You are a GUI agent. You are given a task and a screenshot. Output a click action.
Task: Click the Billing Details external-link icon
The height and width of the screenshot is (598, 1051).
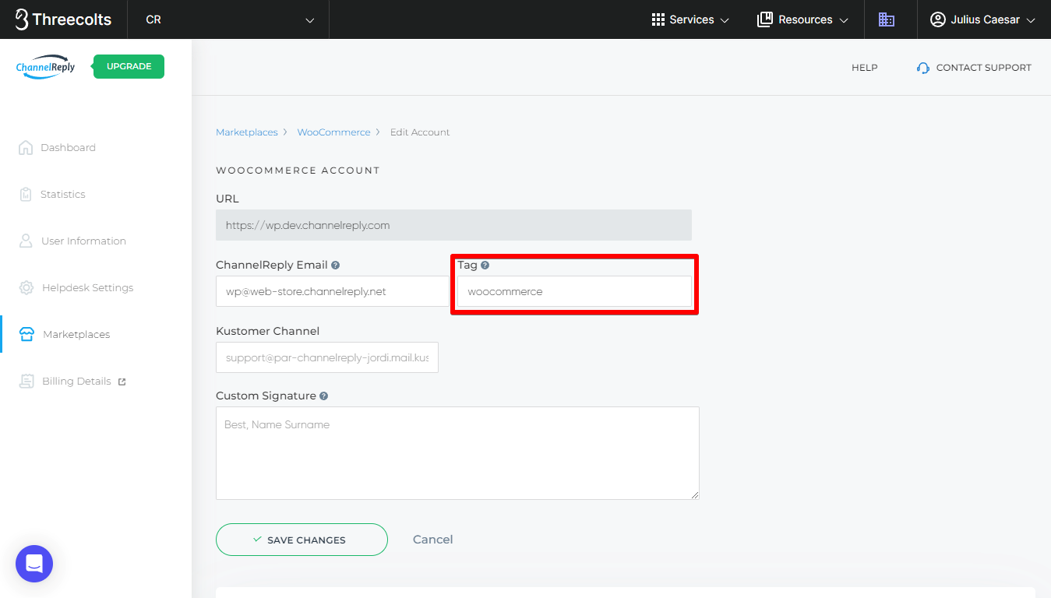click(x=122, y=382)
